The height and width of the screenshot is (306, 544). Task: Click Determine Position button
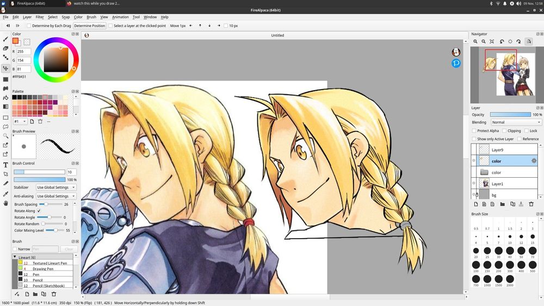90,26
